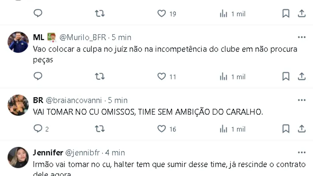View analytics on braiancovanni's tweet
The height and width of the screenshot is (176, 313).
(224, 129)
